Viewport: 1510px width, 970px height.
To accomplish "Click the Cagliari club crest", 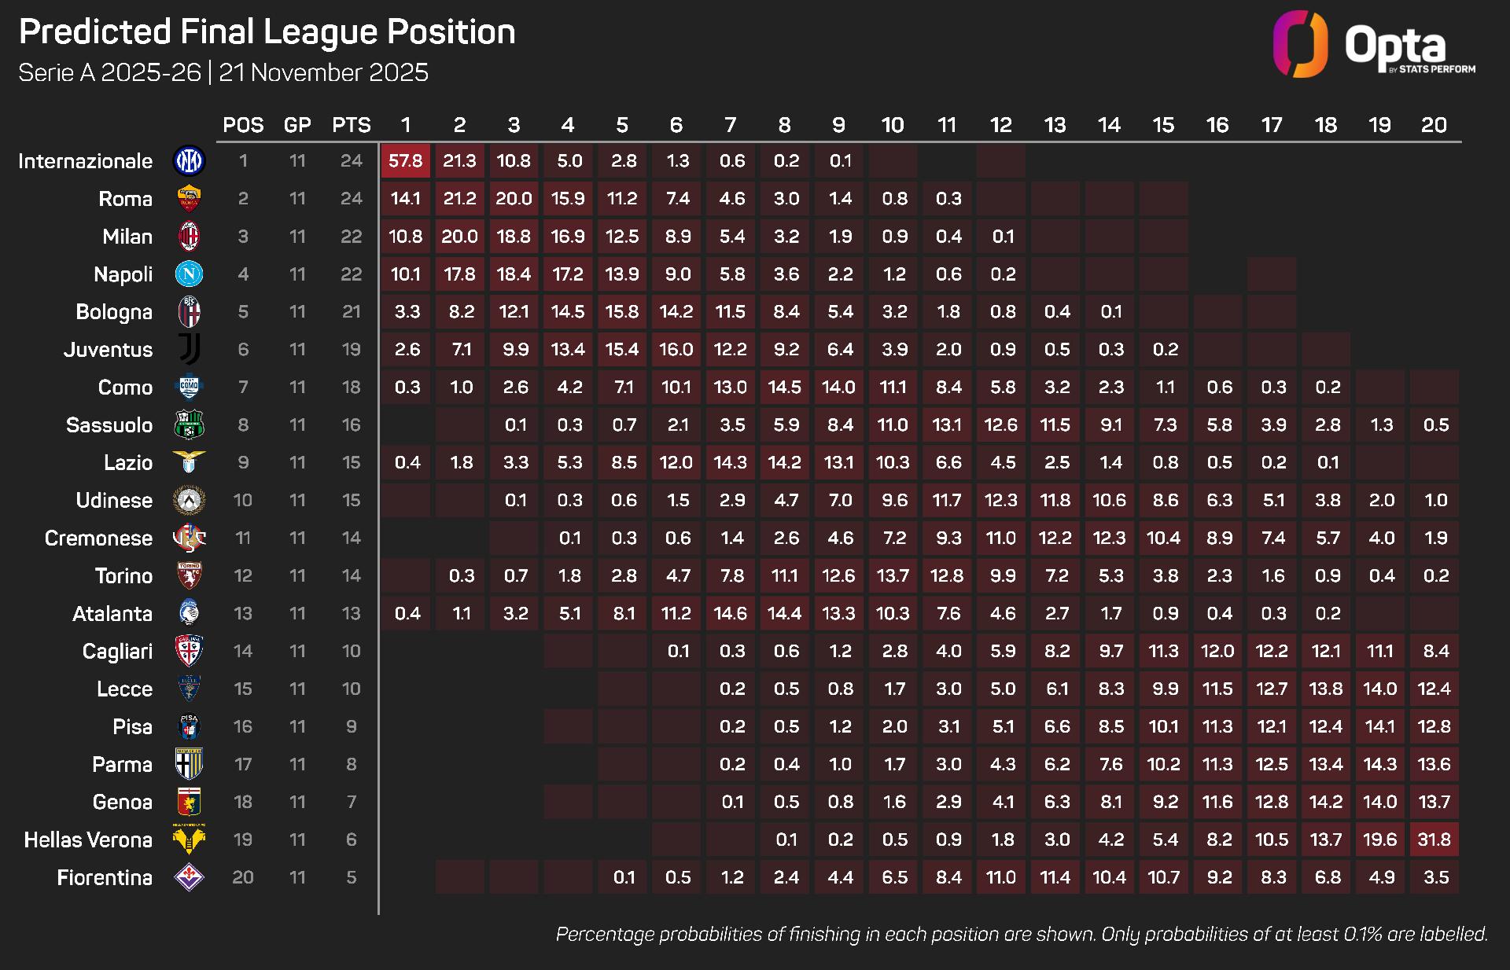I will pyautogui.click(x=189, y=651).
